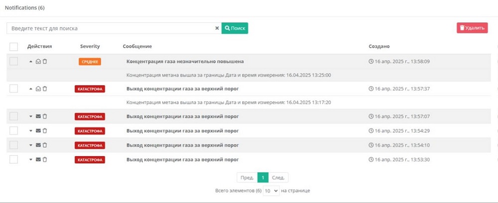Toggle the select-all checkbox in table header
The height and width of the screenshot is (203, 498).
tap(13, 47)
